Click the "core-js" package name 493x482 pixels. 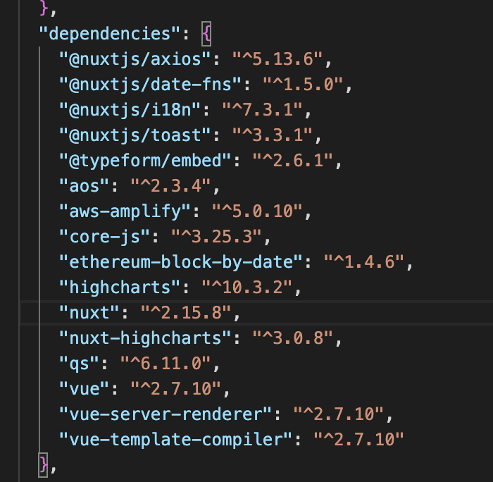104,237
